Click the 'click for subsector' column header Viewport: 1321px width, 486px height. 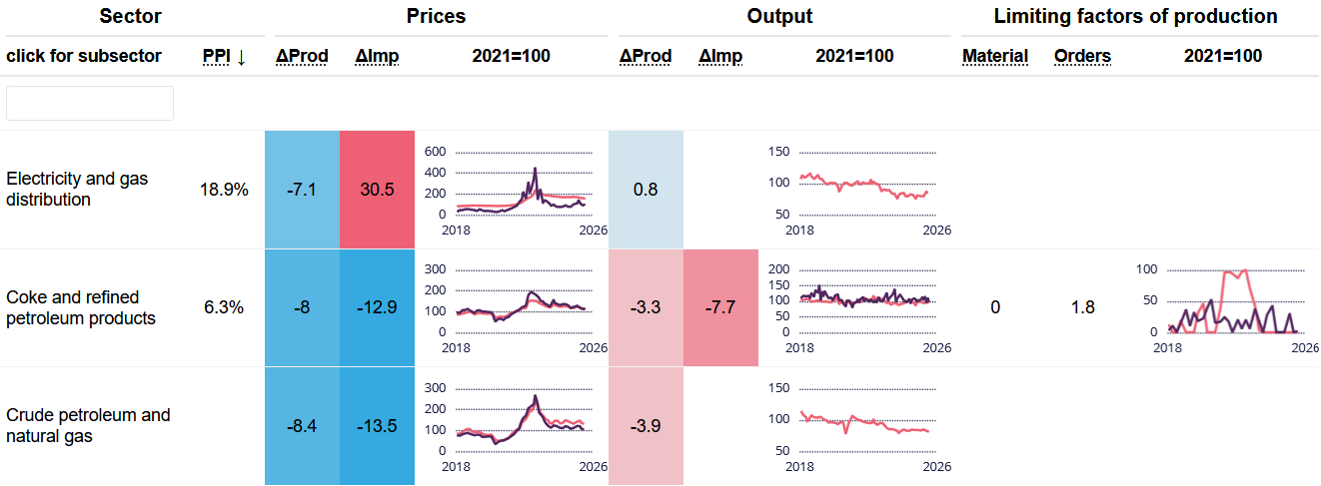point(84,56)
